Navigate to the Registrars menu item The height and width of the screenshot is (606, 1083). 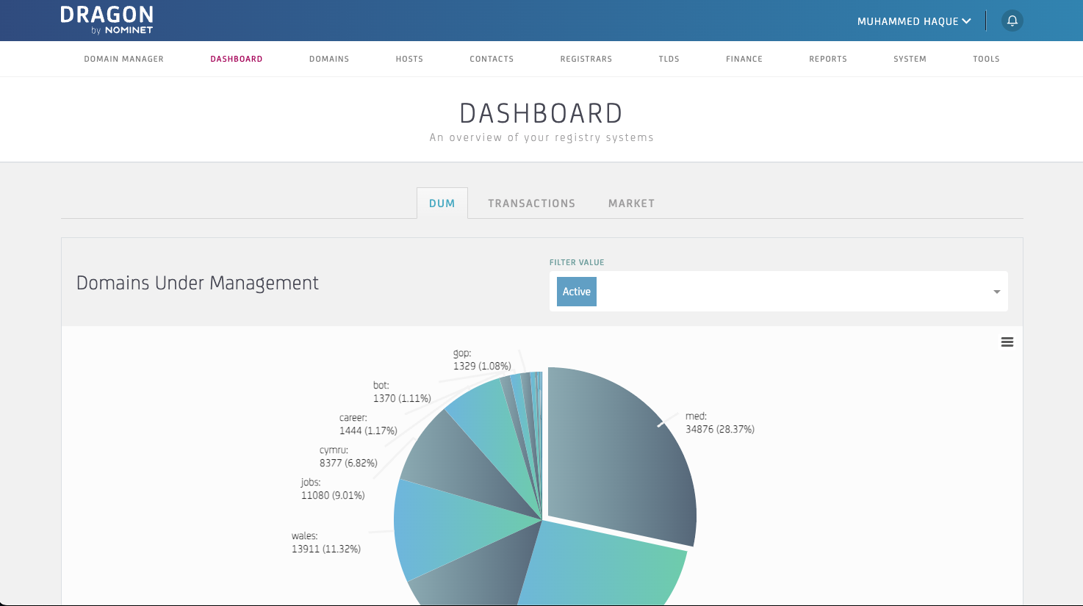click(586, 59)
